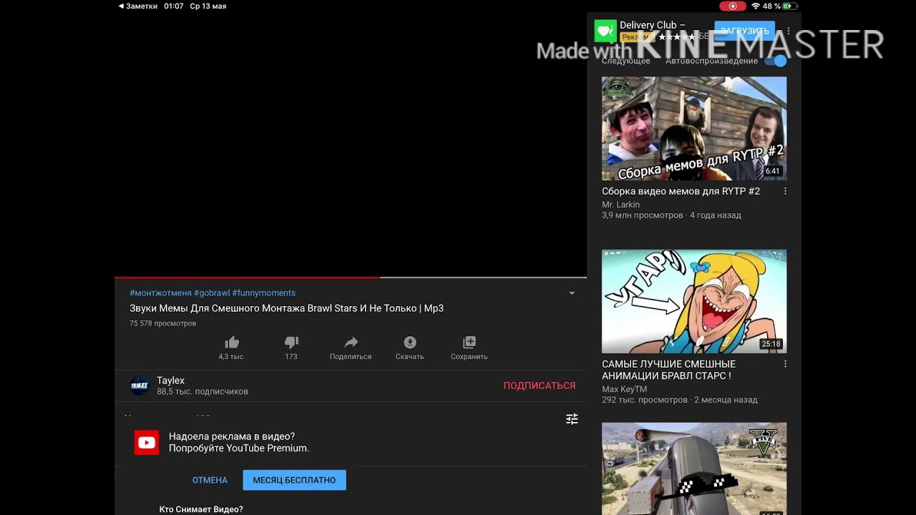Open the #gobrawl hashtag

click(212, 293)
